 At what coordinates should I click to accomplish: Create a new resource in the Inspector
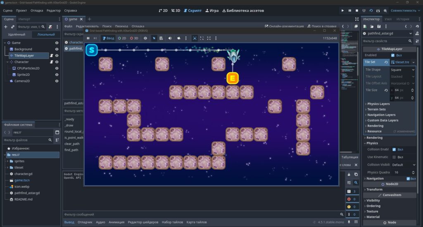pos(365,26)
